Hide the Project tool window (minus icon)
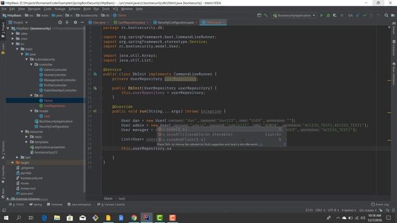The width and height of the screenshot is (397, 223). click(83, 22)
